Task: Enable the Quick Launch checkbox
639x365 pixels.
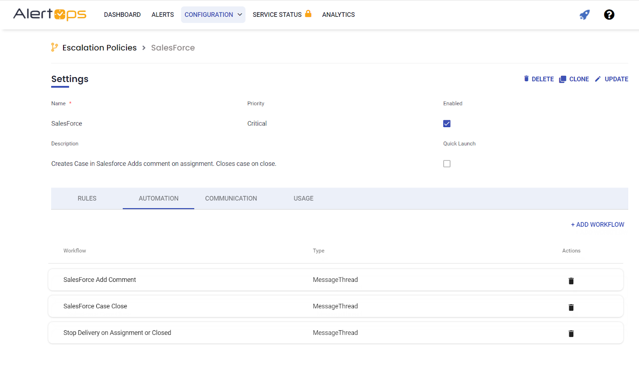Action: click(447, 164)
